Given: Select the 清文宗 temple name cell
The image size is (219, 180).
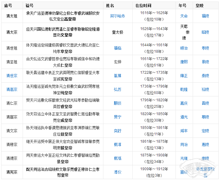Looking at the screenshot, I should point(12,131).
